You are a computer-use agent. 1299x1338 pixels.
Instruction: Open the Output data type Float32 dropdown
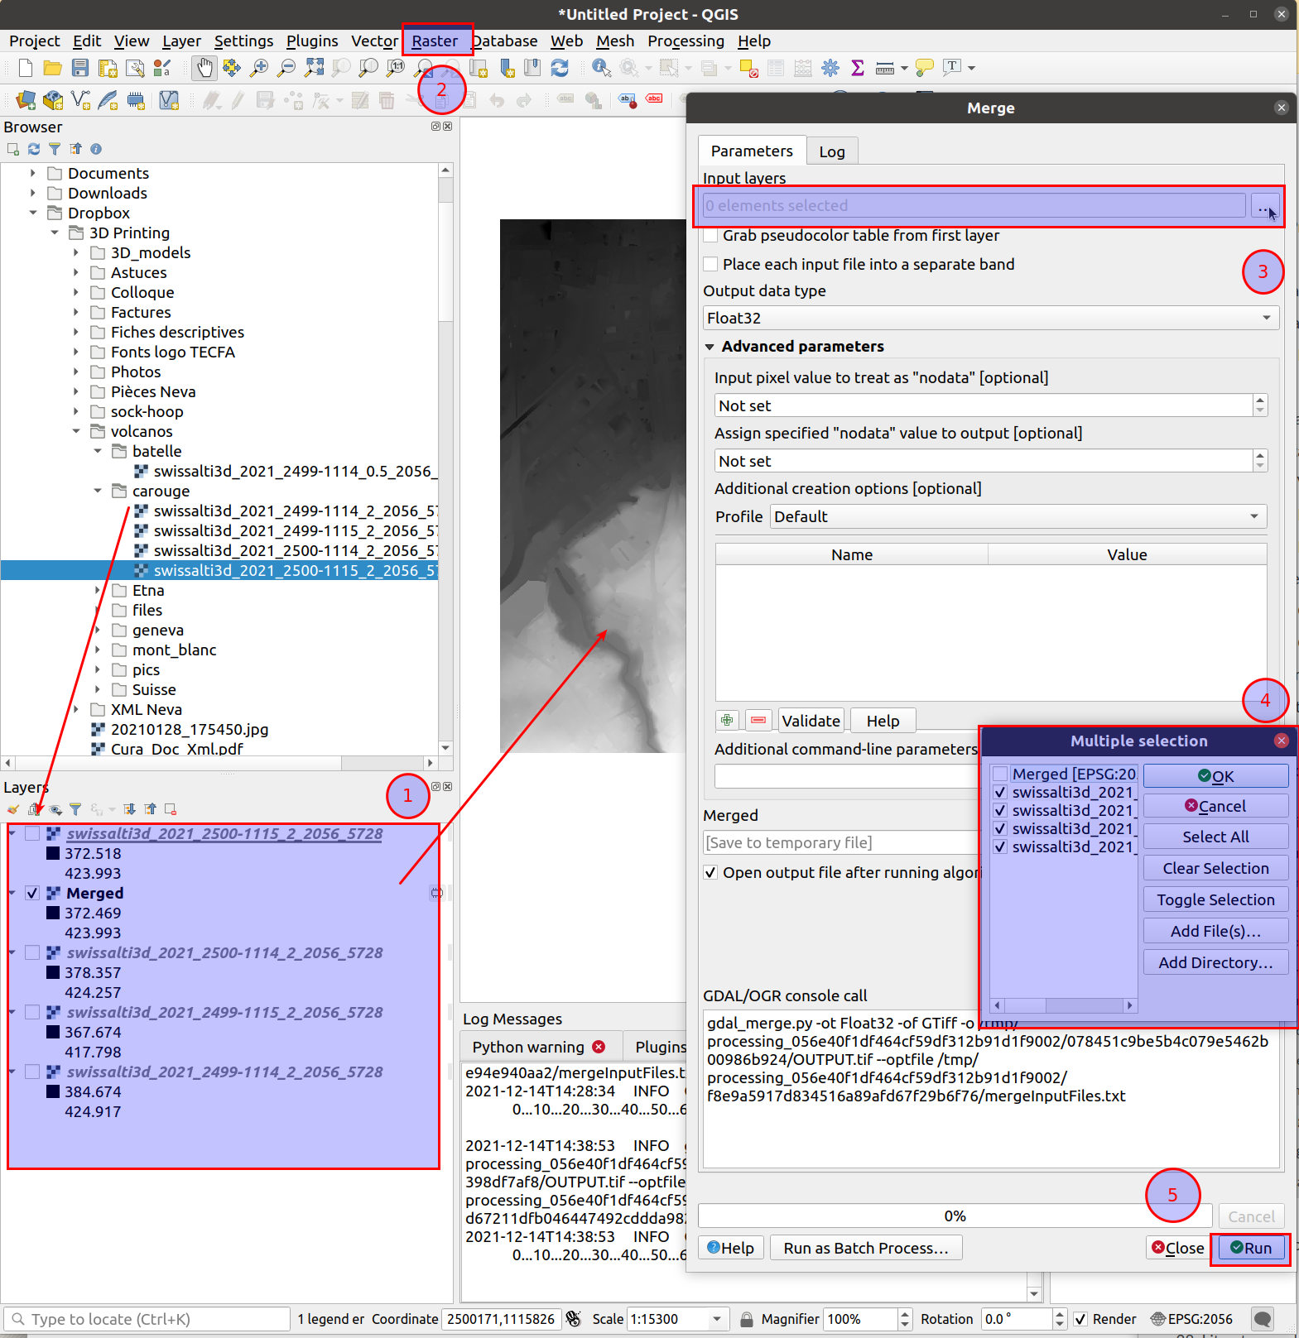pyautogui.click(x=990, y=319)
